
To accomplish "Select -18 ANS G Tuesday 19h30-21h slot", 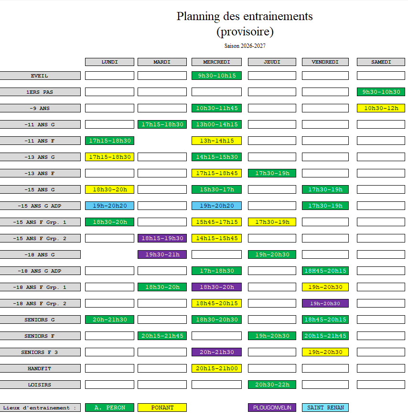I will pos(162,254).
